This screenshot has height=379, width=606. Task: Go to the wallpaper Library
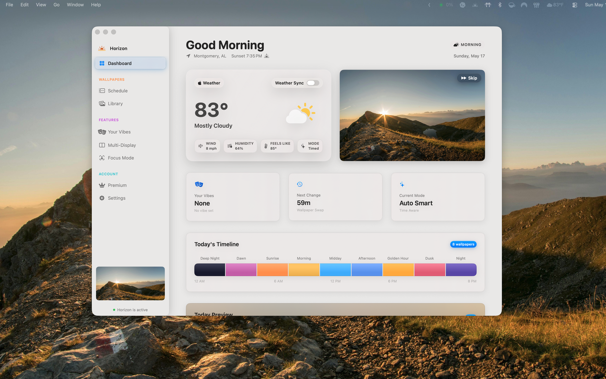(x=130, y=103)
